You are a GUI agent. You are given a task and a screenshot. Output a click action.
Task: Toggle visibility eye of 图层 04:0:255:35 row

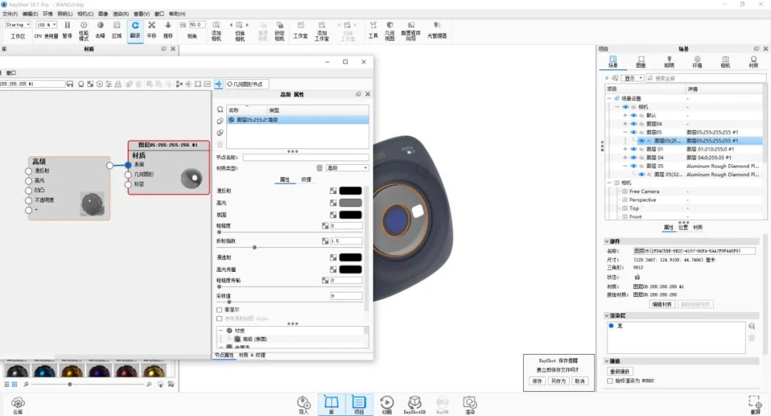633,158
